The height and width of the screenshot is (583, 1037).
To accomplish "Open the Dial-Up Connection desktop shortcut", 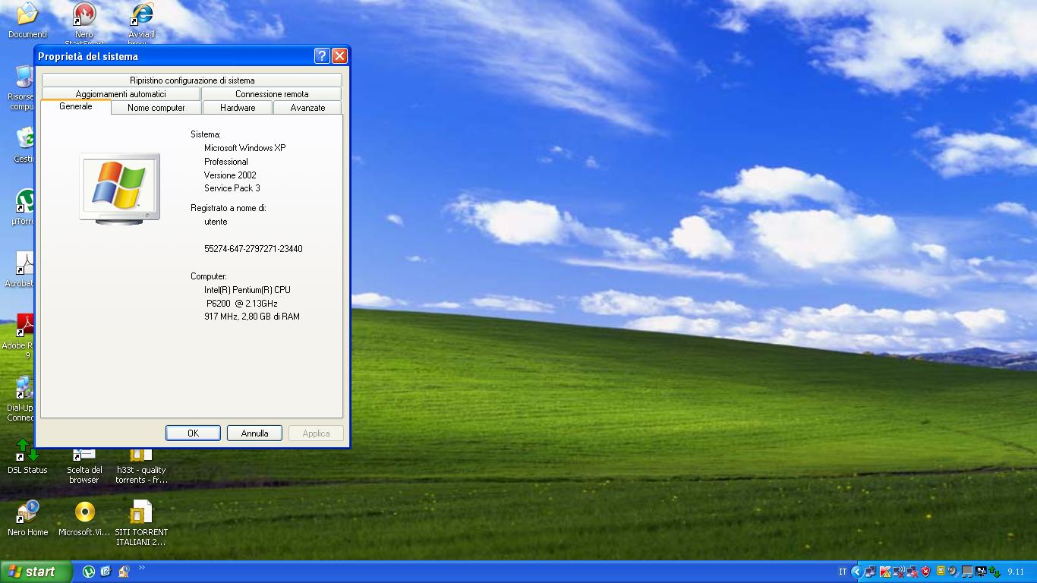I will click(x=21, y=399).
